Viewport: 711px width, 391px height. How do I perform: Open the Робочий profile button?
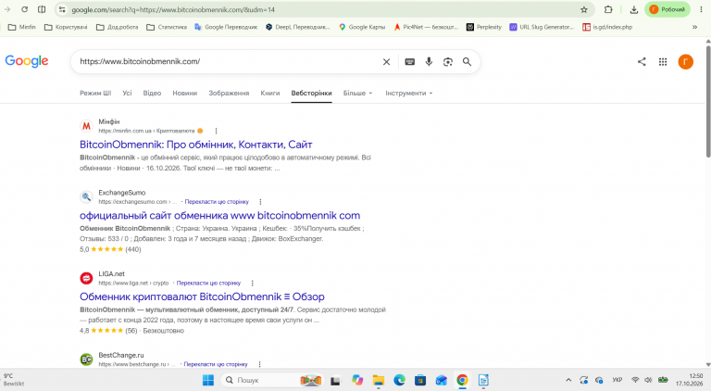[667, 9]
